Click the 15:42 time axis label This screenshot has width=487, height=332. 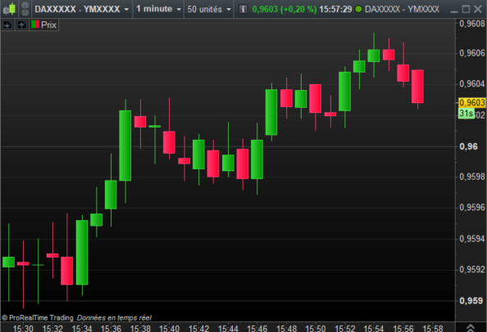(x=198, y=328)
